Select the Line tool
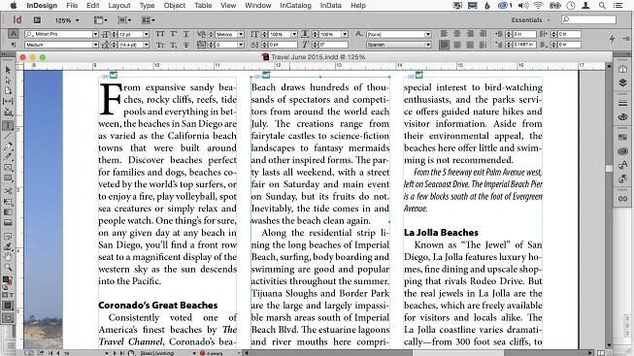The image size is (634, 356). tap(8, 136)
